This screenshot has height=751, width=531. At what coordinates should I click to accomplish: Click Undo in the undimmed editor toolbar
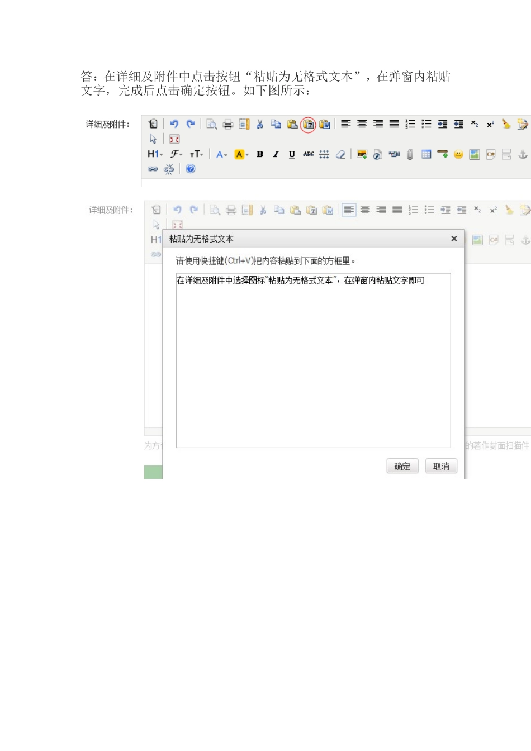[x=174, y=124]
